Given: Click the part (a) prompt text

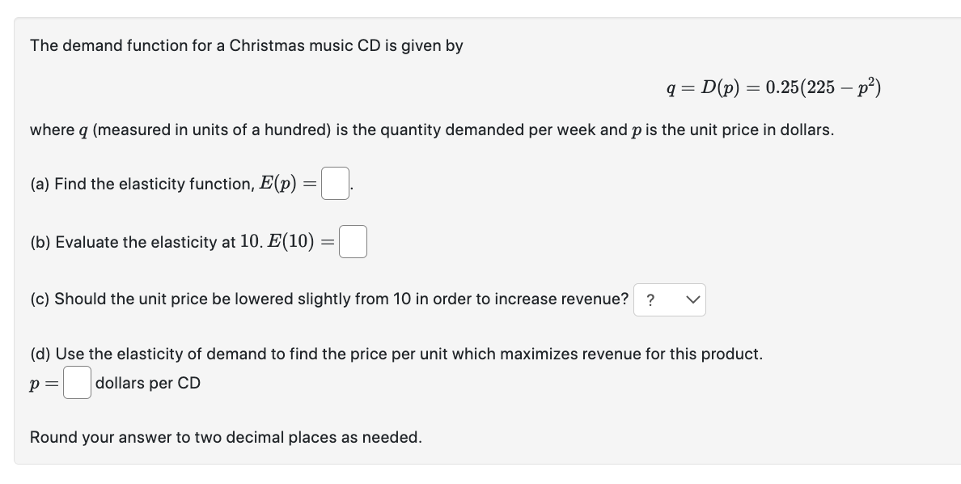Looking at the screenshot, I should [x=162, y=184].
